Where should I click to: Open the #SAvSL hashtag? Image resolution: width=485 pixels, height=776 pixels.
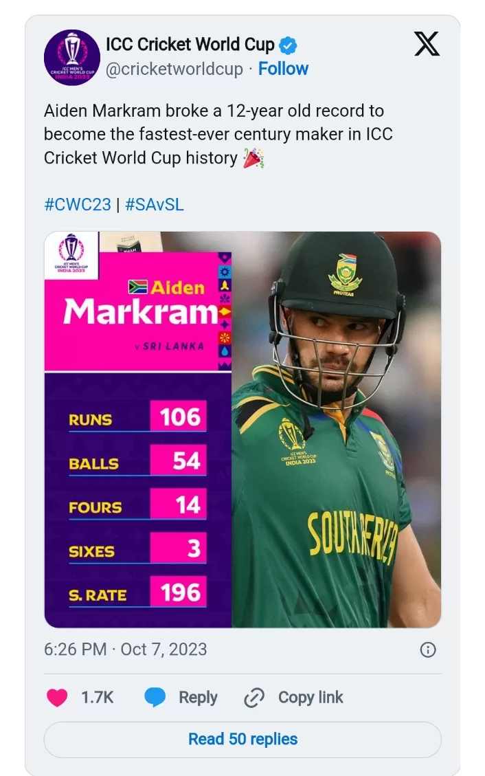click(155, 205)
